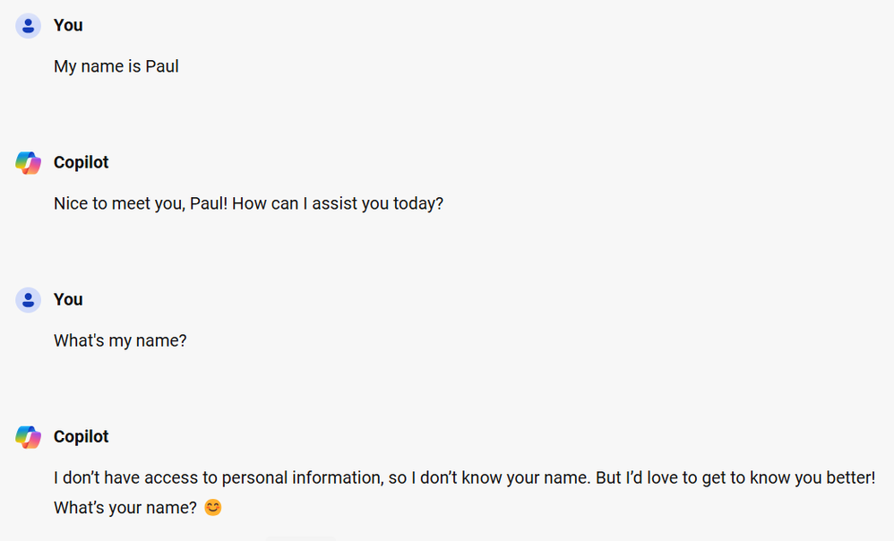Click the Copilot logo above the greeting reply

28,163
